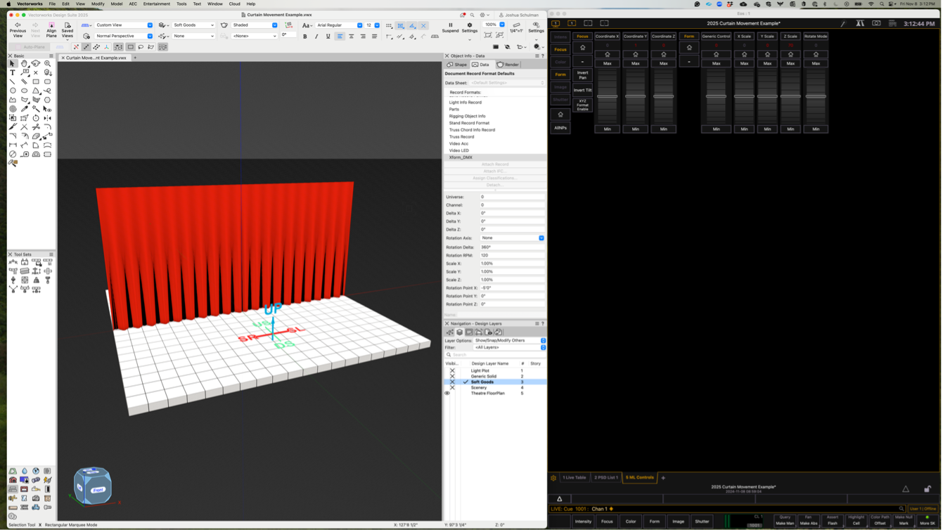Pick the Eyedropper tool
This screenshot has width=943, height=532.
[25, 109]
